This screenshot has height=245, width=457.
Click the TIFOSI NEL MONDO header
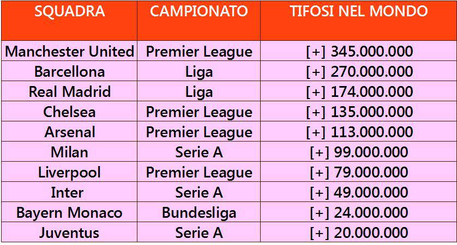(359, 12)
